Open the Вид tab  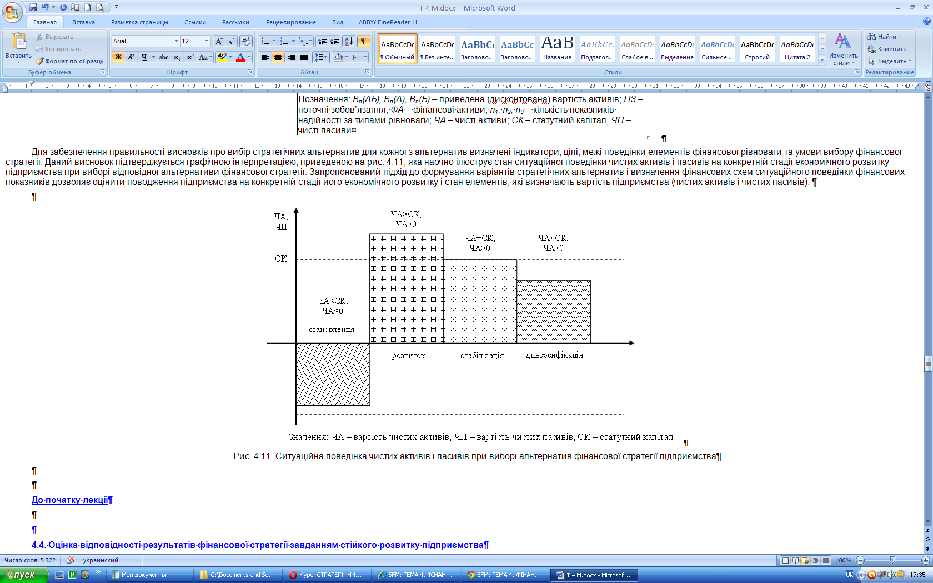[x=338, y=22]
